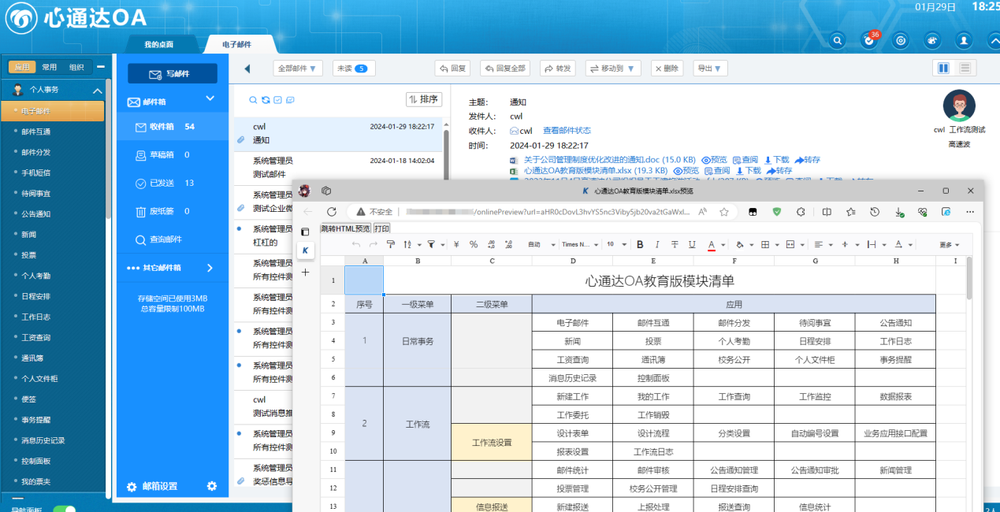Collapse 个人事务 menu group

tap(98, 91)
